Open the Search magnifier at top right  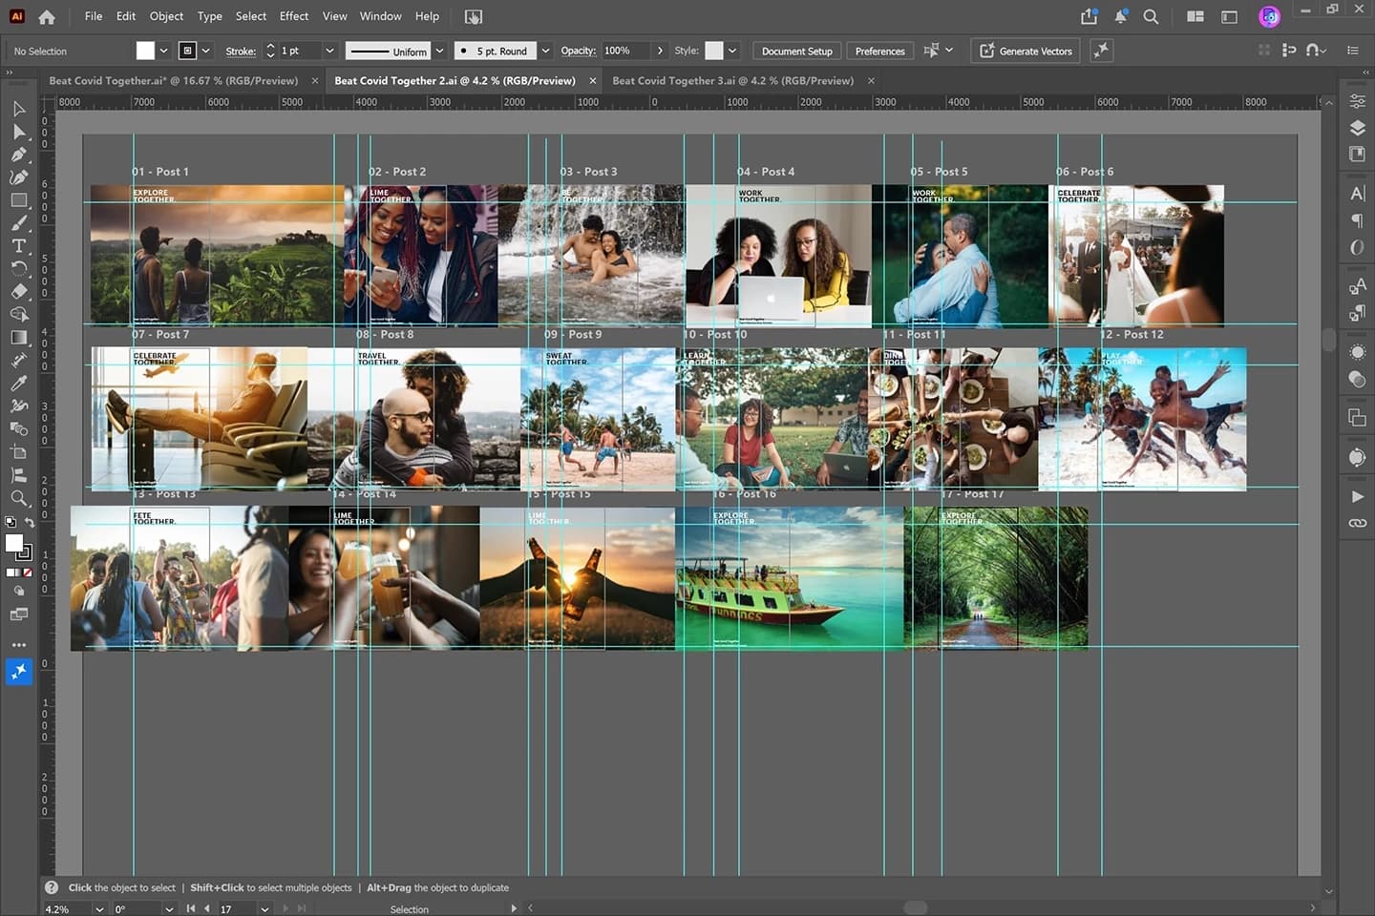[1151, 16]
